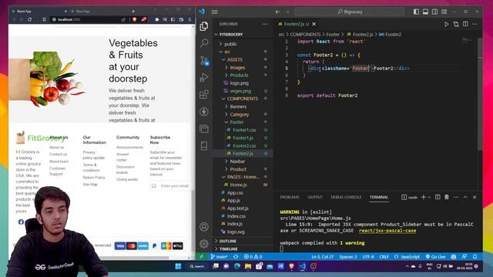The image size is (493, 277).
Task: Customize layout icon in title bar
Action: 444,12
